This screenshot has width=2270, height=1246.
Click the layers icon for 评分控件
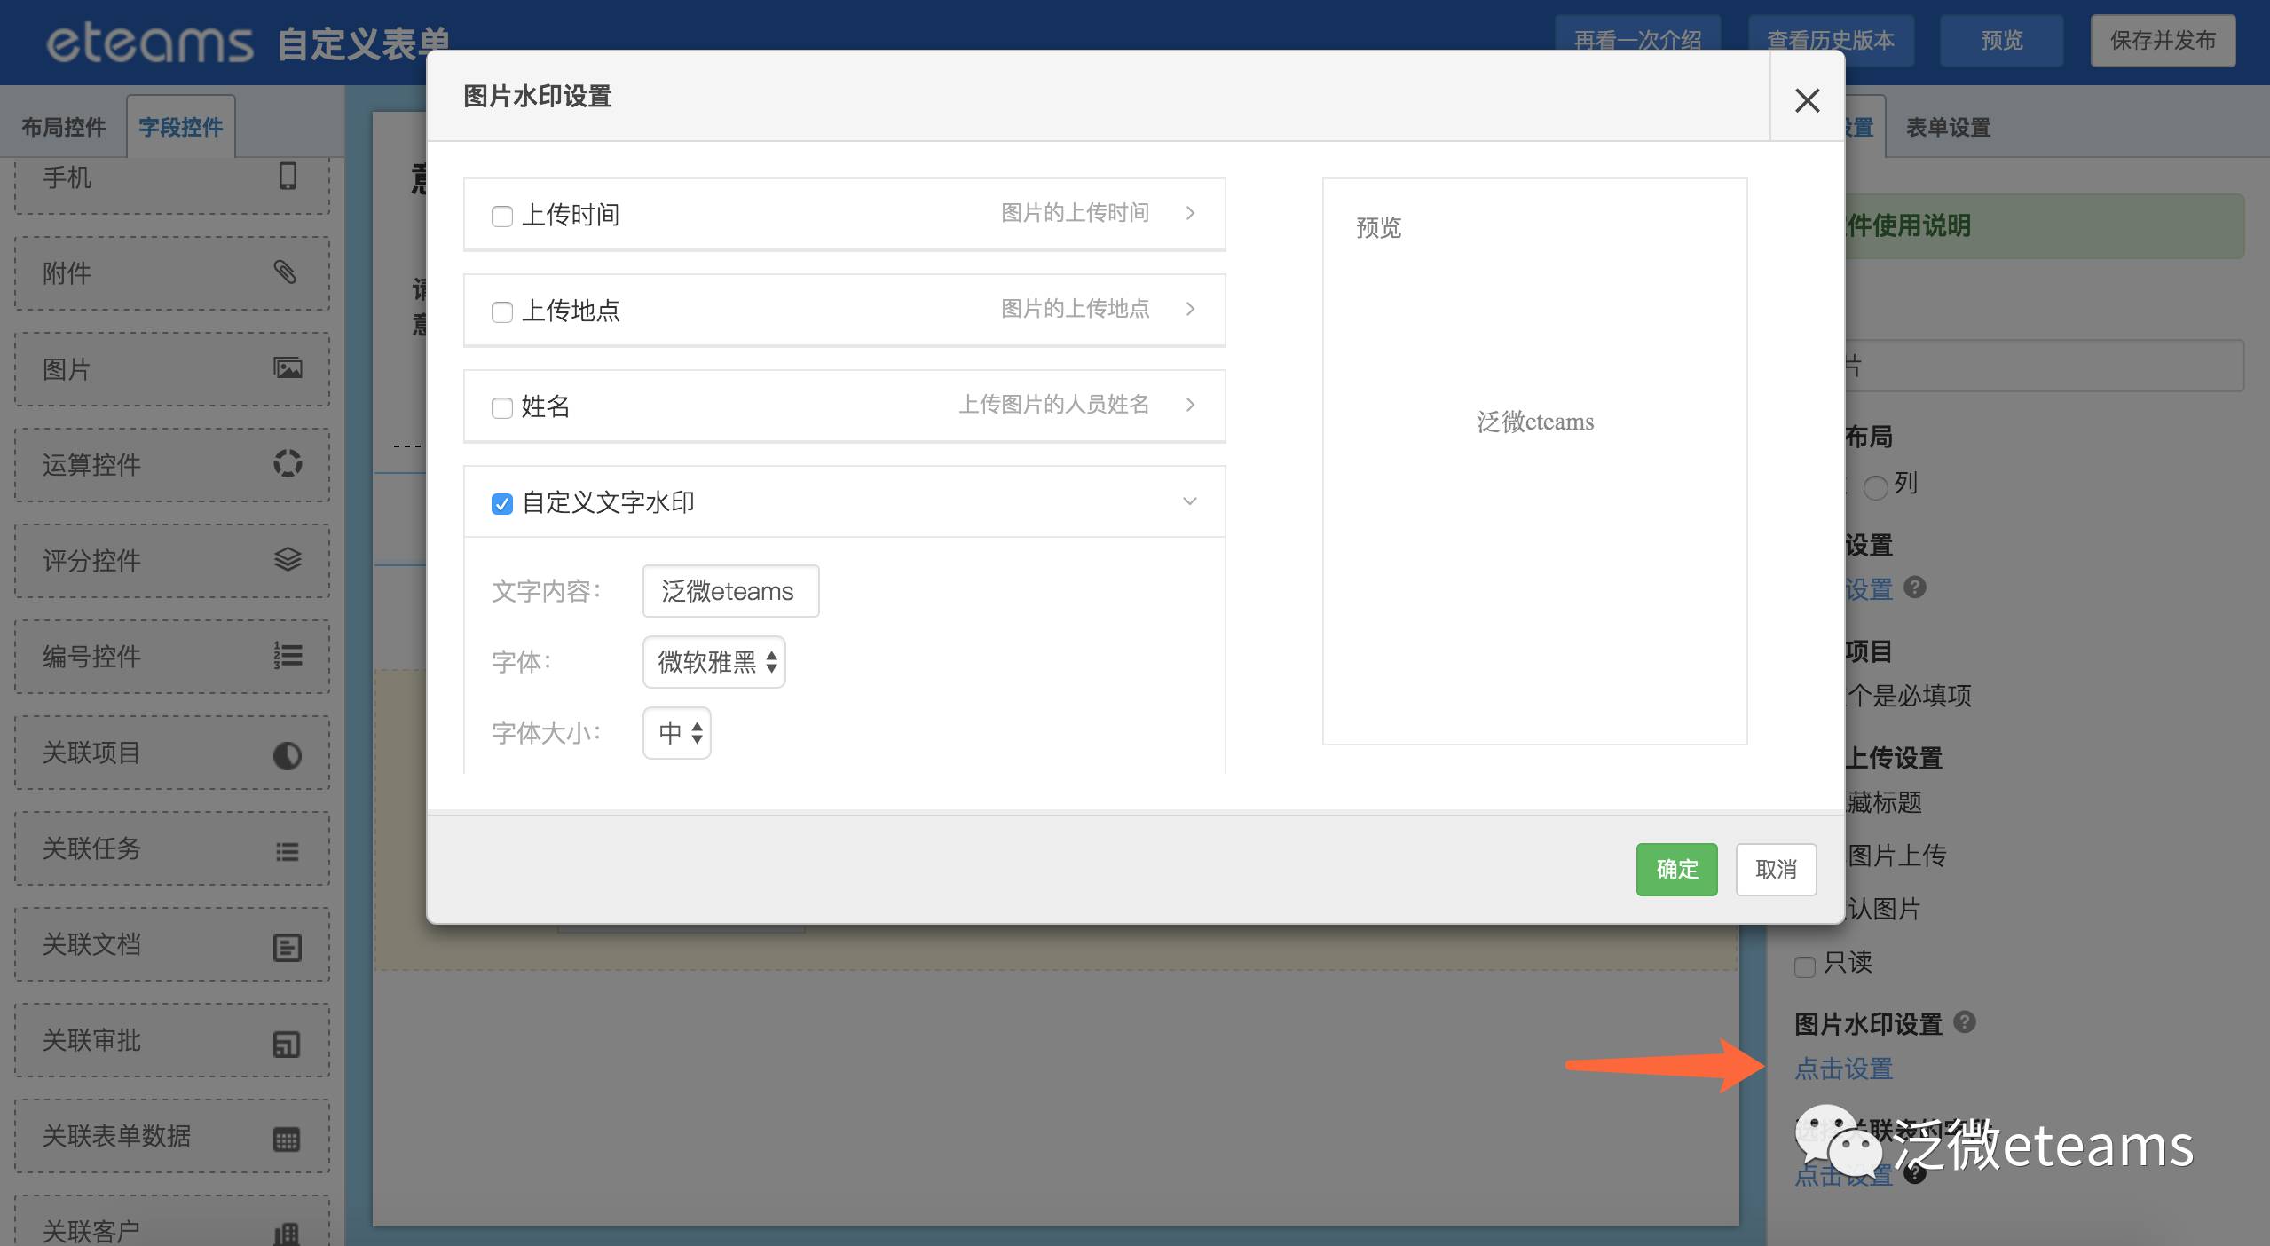288,559
